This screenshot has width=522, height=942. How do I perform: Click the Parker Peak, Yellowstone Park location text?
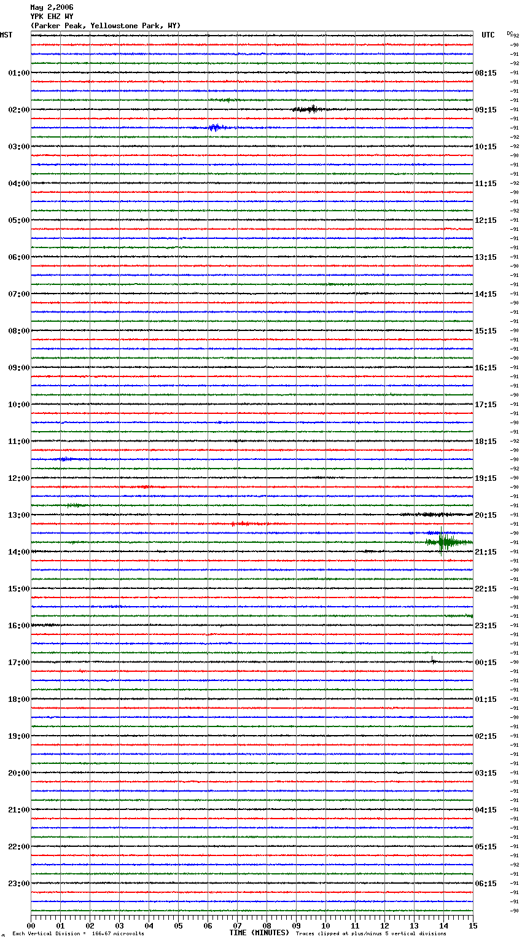pos(106,26)
